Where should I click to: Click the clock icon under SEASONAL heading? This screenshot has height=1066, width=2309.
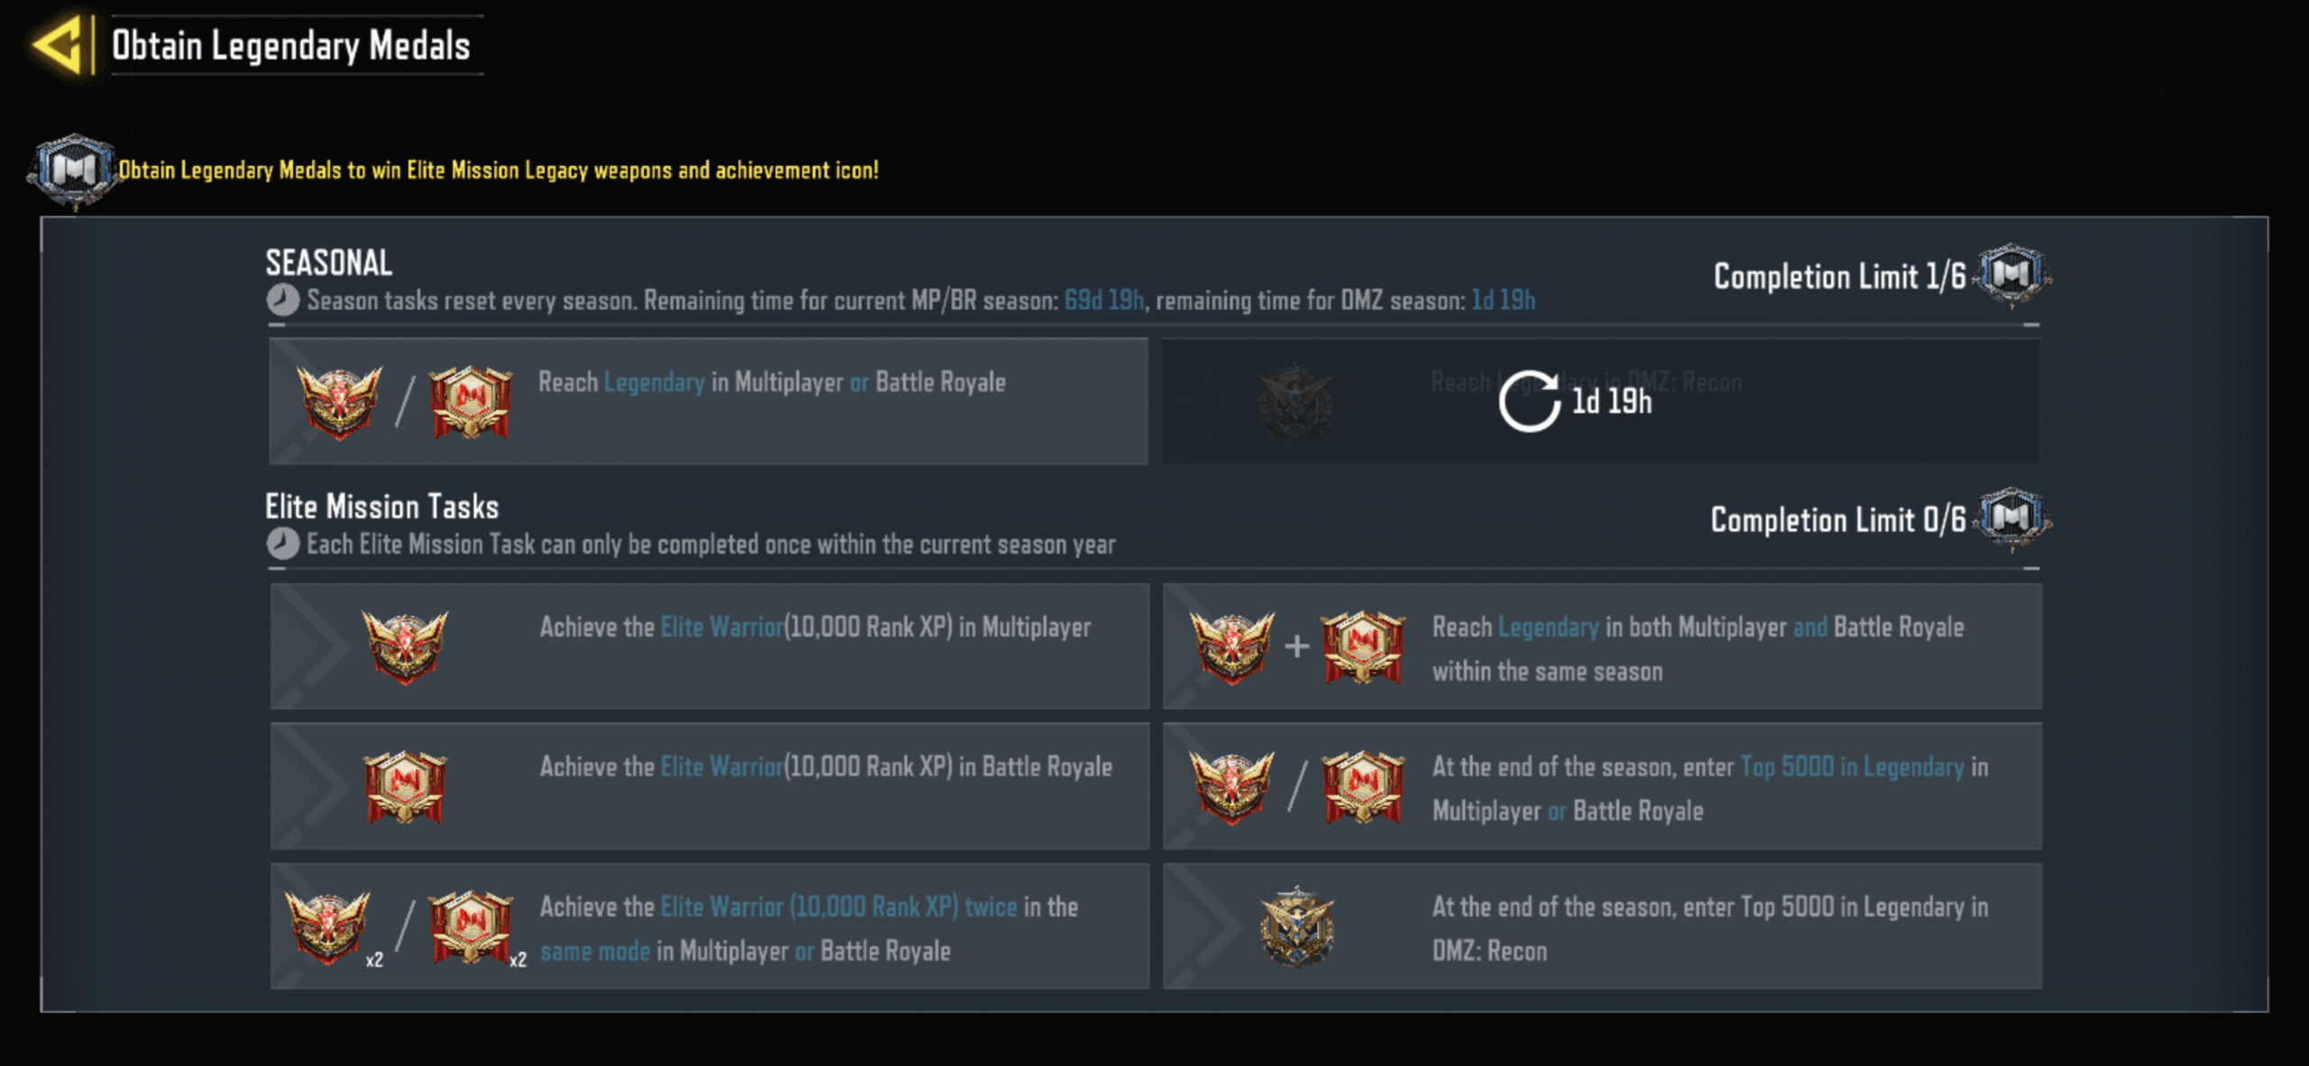[x=282, y=300]
